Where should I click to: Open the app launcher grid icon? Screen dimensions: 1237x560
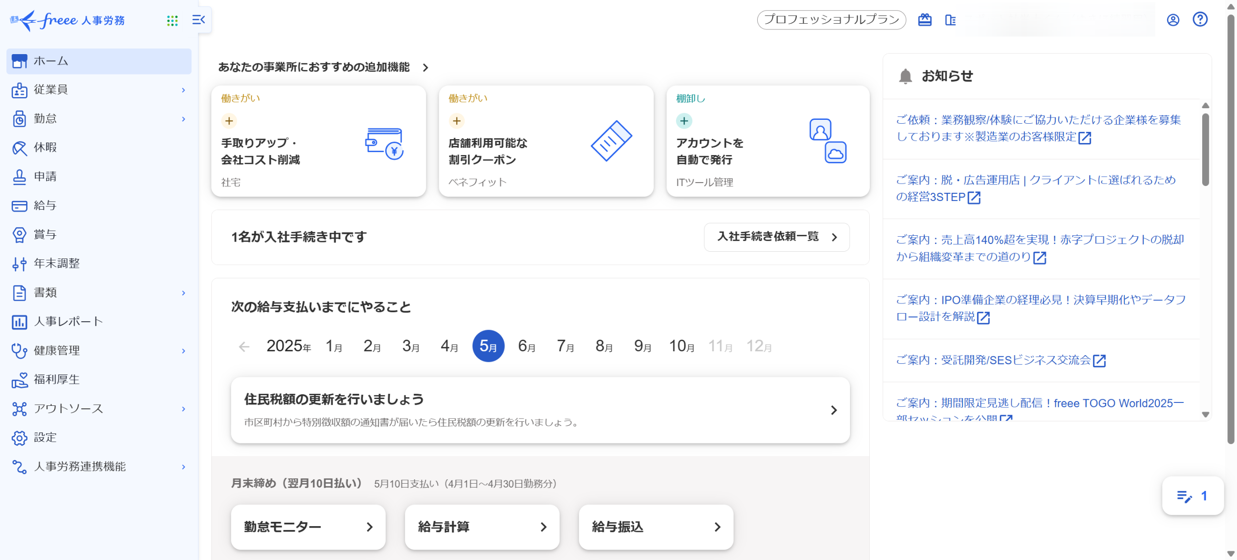coord(172,20)
